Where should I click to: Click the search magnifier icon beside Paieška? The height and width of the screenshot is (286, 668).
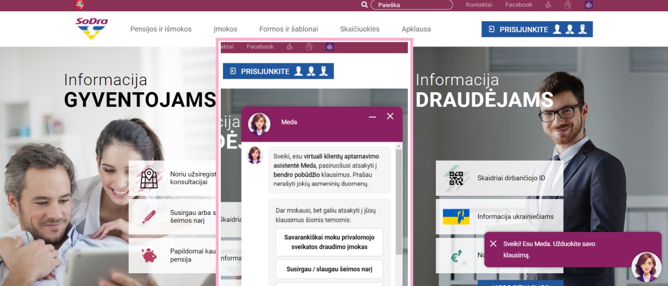364,5
